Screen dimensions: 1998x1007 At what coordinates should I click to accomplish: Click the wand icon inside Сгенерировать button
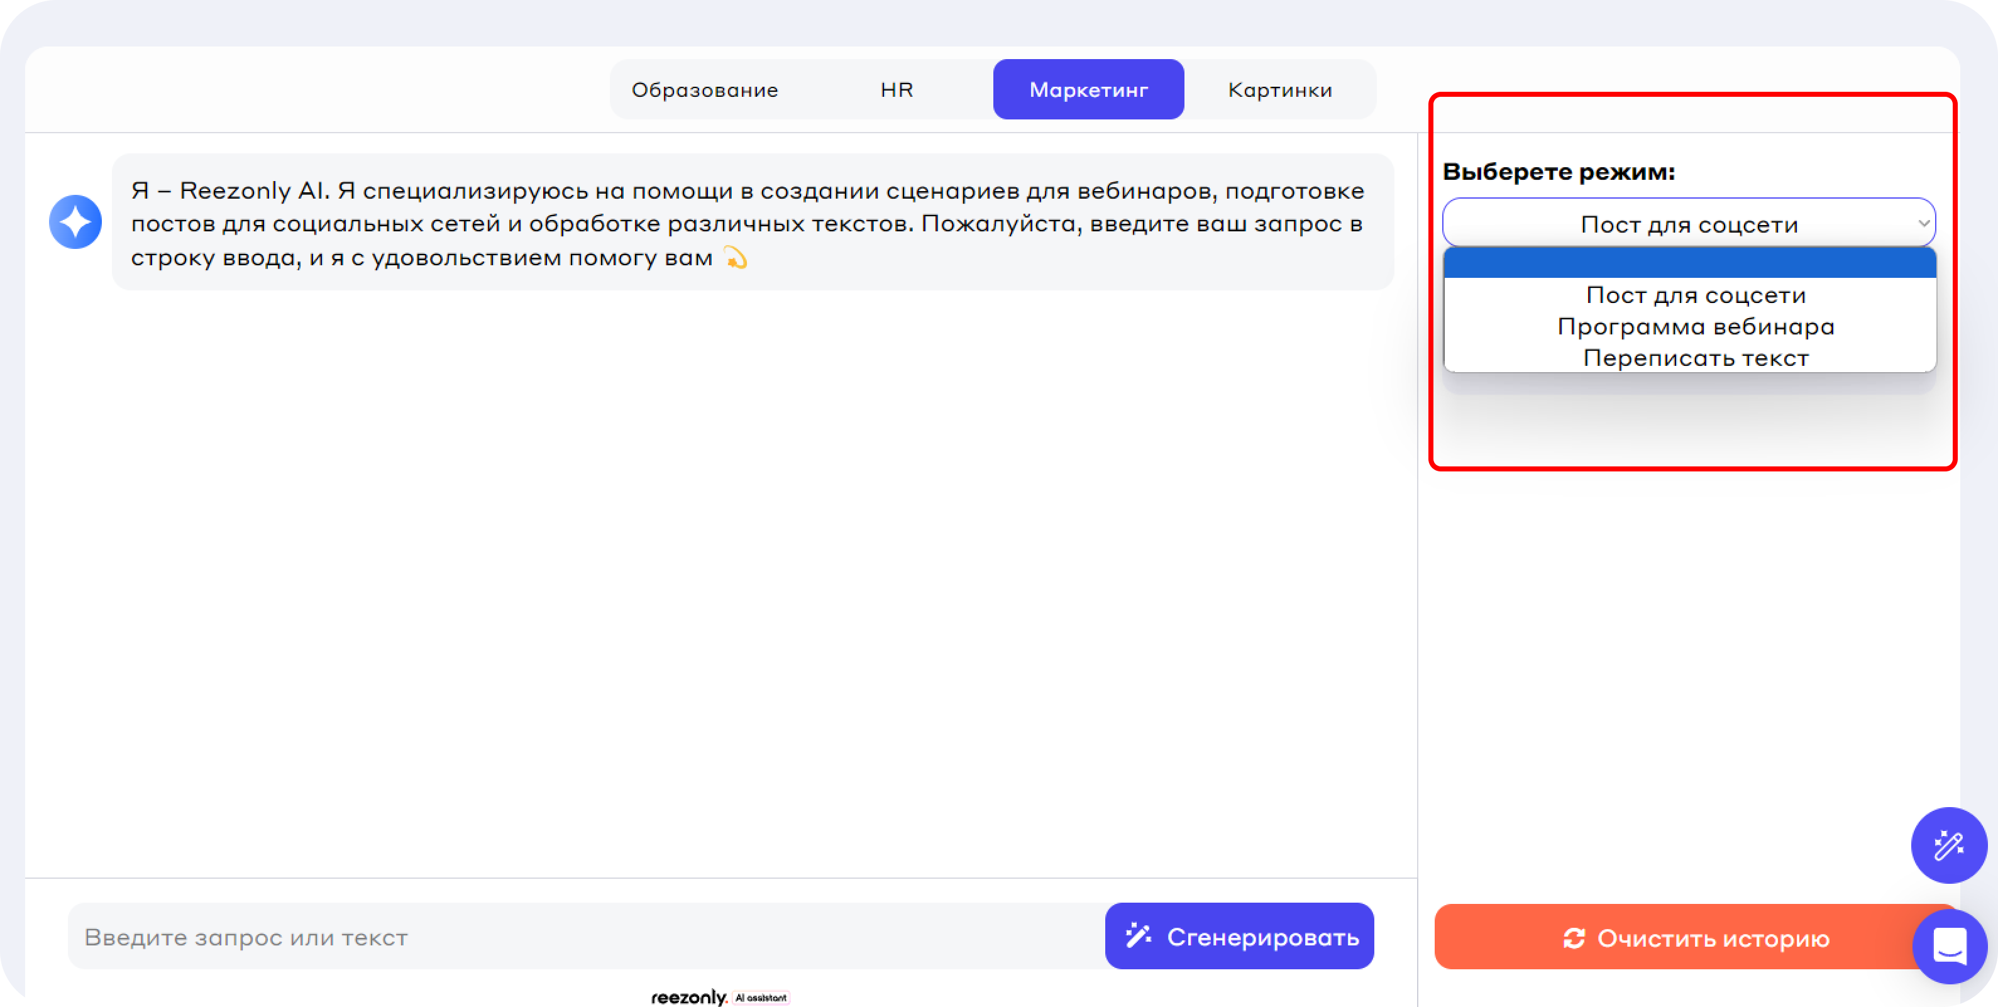(x=1138, y=936)
